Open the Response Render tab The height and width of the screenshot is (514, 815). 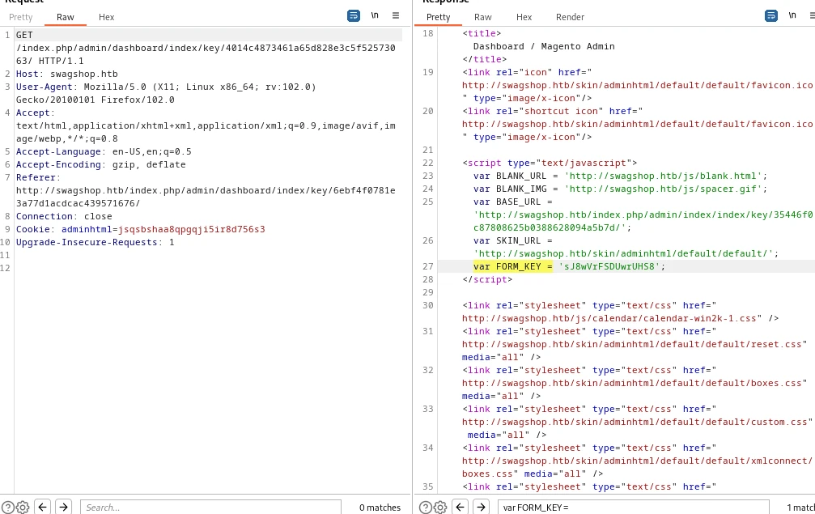click(571, 17)
